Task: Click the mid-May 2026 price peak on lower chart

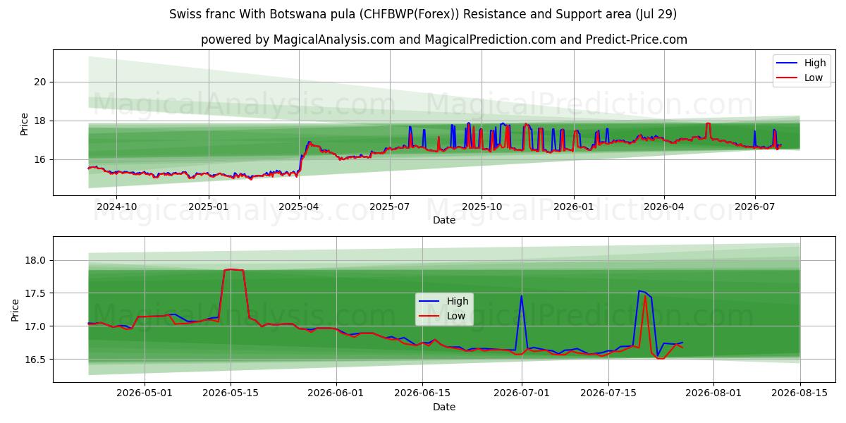Action: tap(233, 270)
